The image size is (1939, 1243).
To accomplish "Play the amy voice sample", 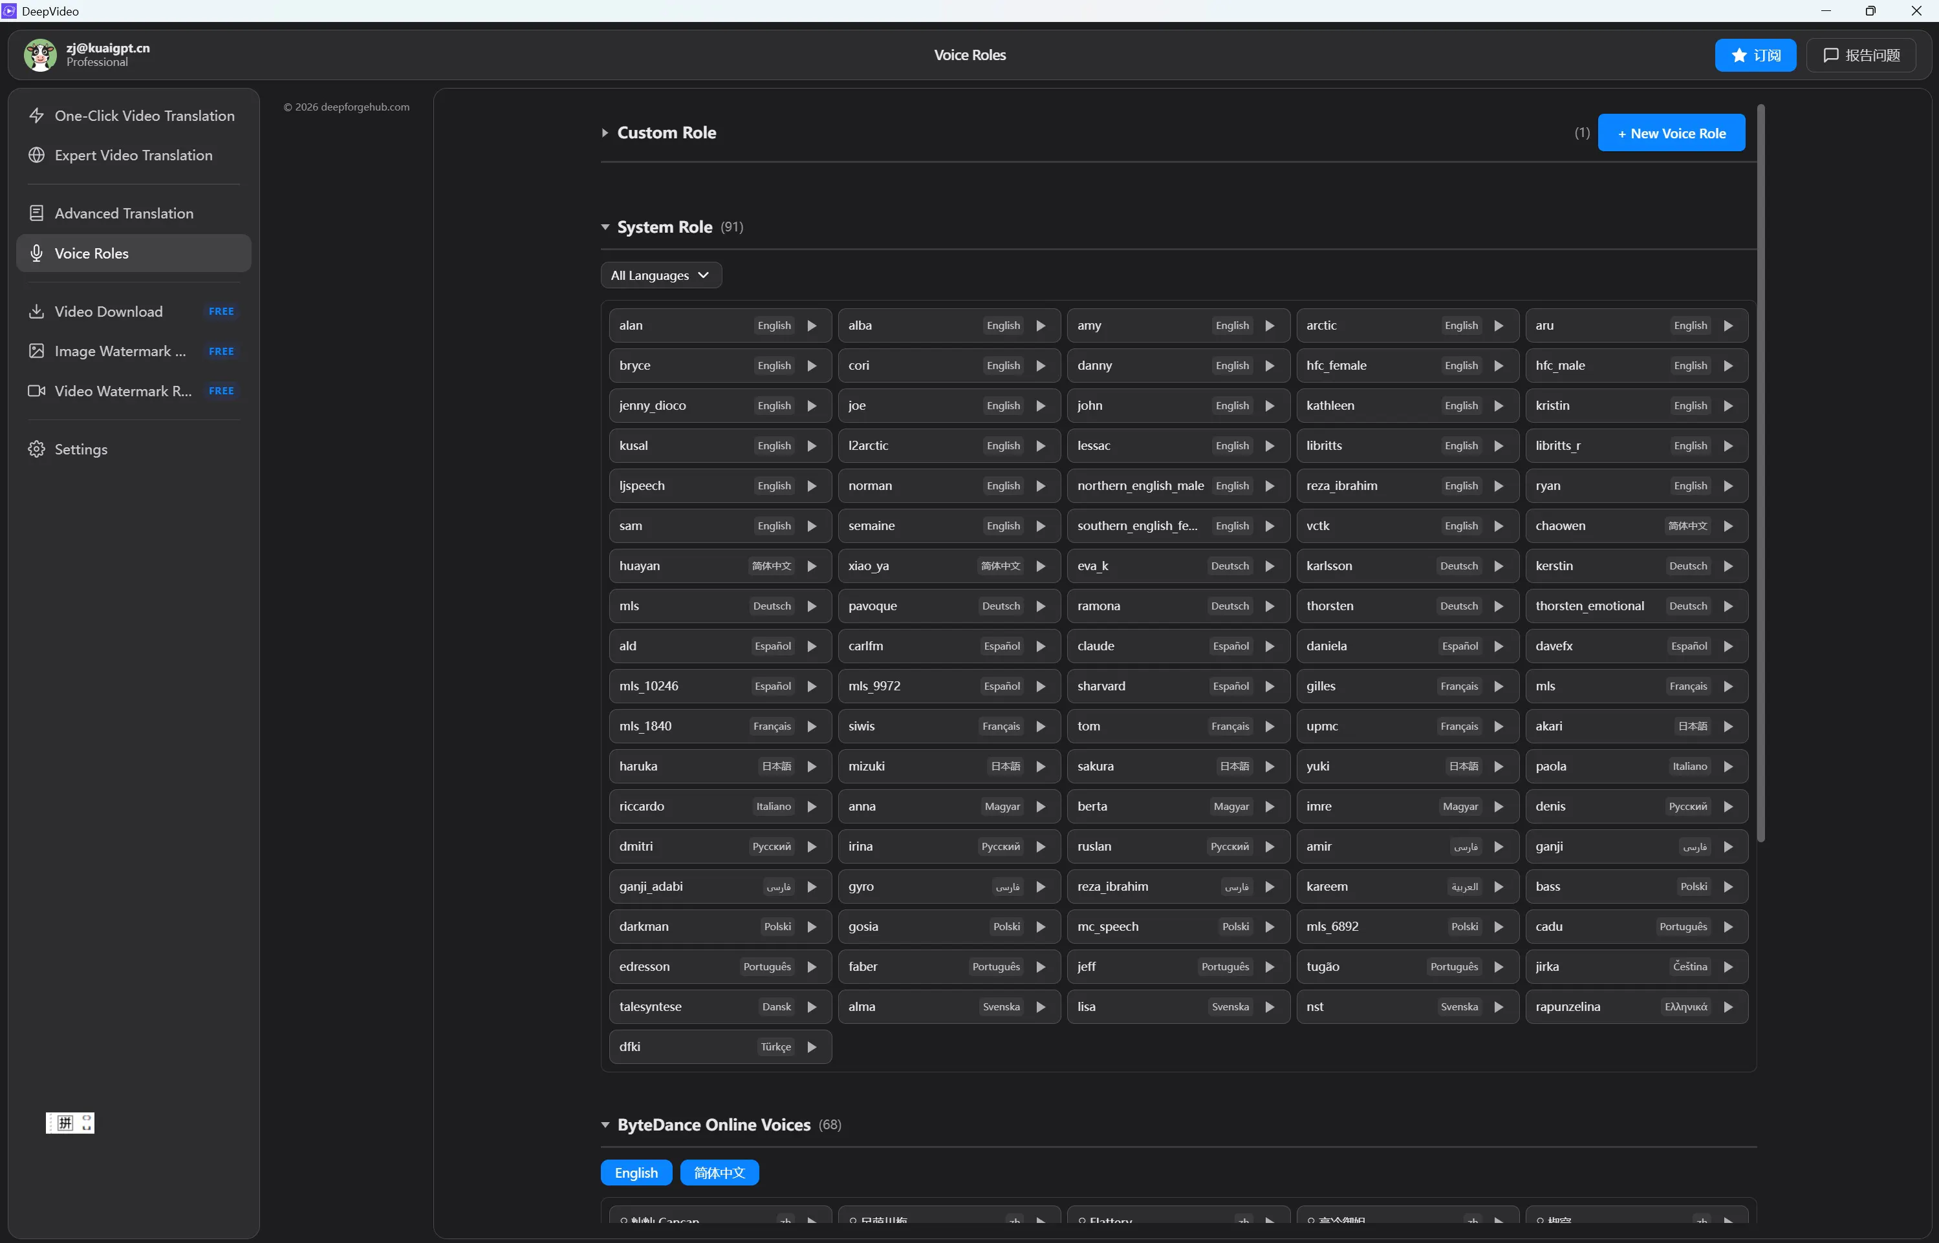I will point(1270,325).
